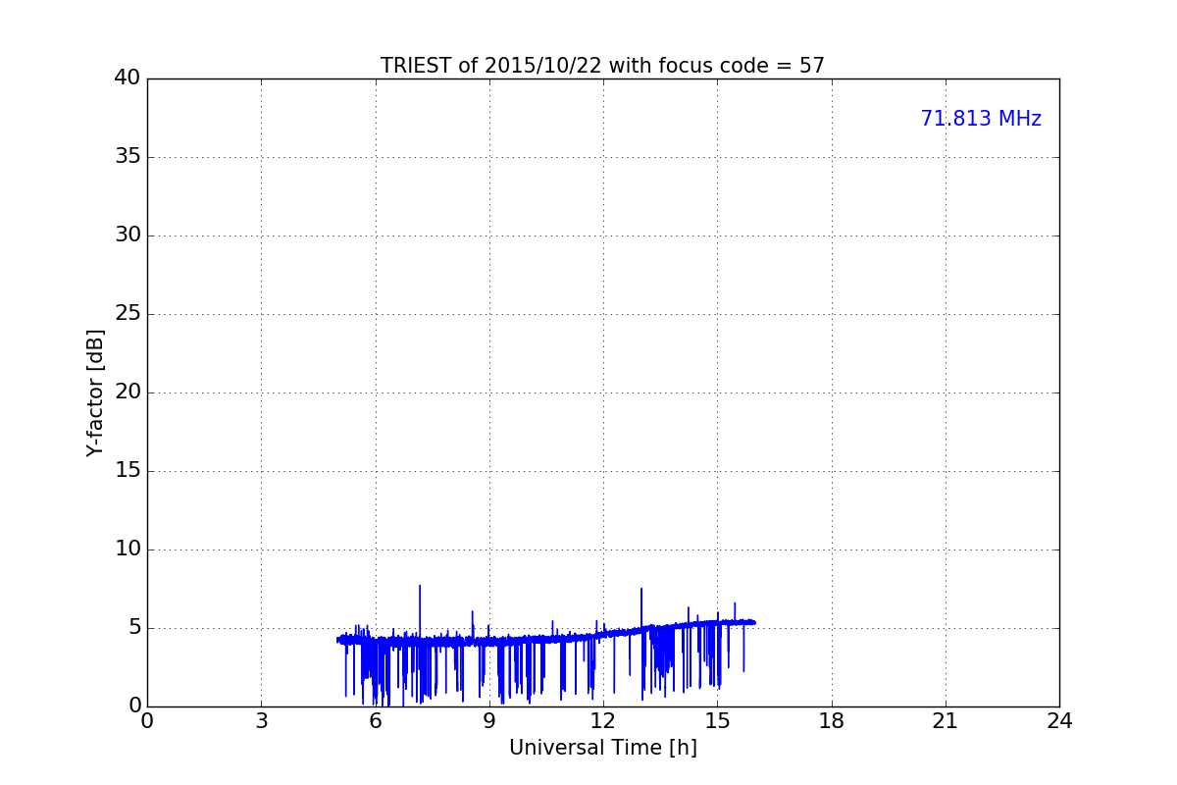Click the y-axis tick label 25
The width and height of the screenshot is (1177, 785).
pyautogui.click(x=128, y=314)
